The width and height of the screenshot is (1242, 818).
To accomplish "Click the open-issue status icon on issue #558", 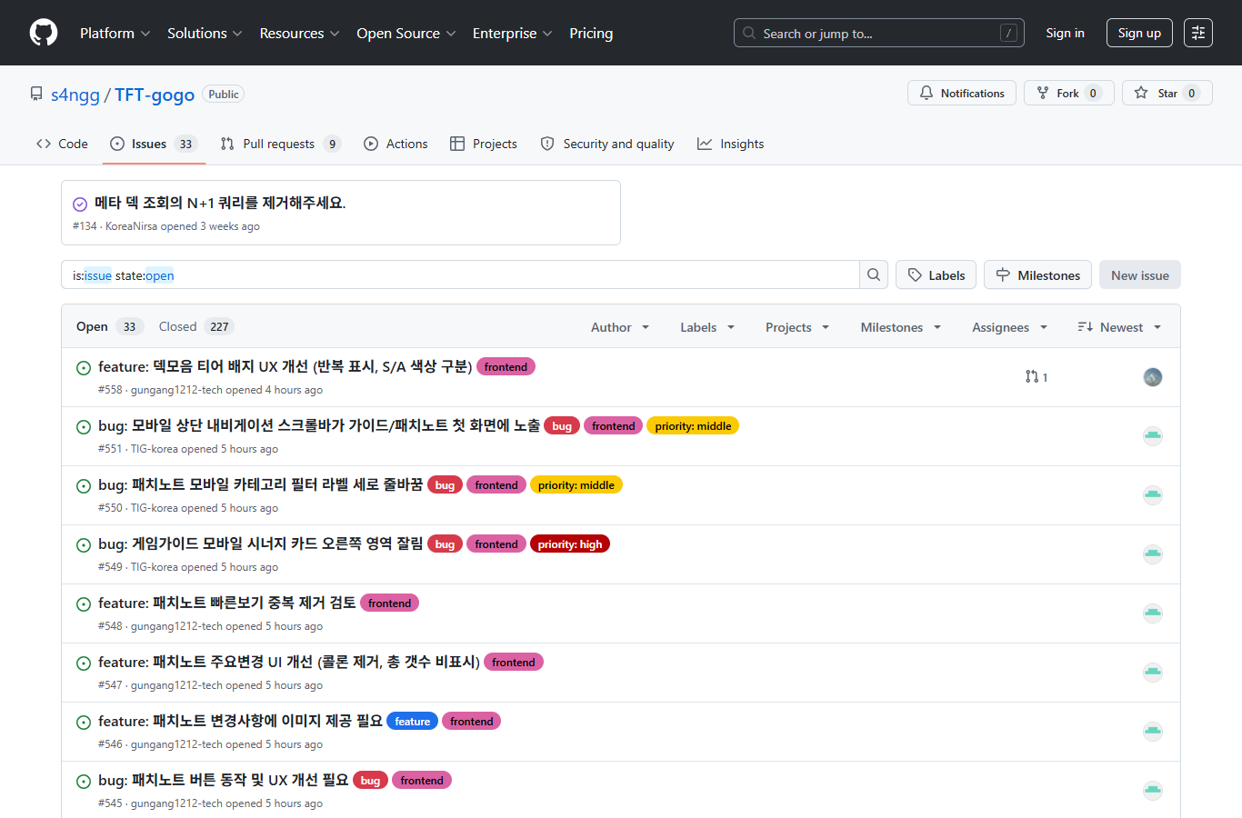I will (84, 368).
